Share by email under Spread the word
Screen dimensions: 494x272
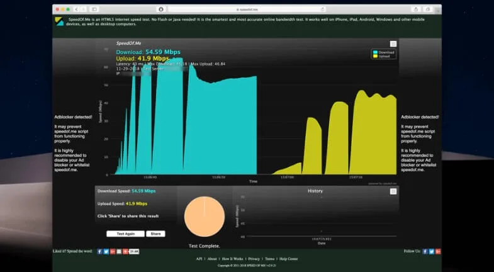119,251
